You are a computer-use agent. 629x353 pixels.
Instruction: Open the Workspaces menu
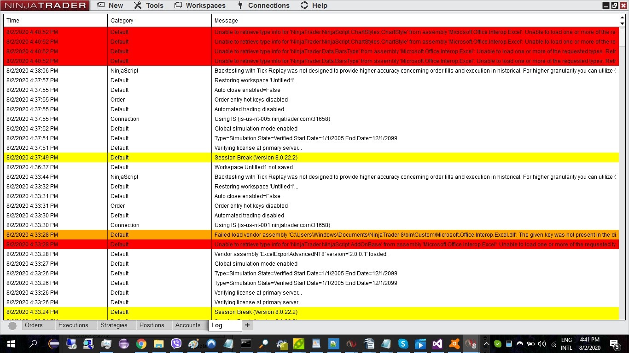tap(200, 6)
